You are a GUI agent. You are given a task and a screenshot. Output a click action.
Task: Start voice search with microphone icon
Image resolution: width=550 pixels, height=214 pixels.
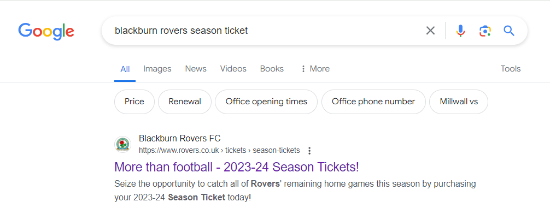tap(460, 31)
